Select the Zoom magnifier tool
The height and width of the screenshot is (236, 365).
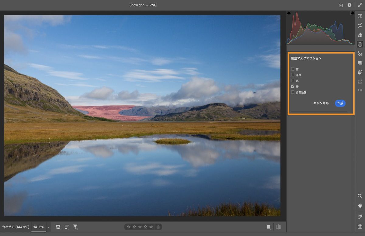[x=360, y=196]
